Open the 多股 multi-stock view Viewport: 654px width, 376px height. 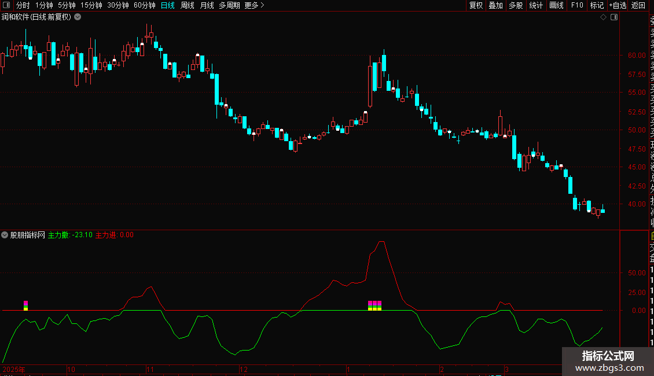(516, 5)
